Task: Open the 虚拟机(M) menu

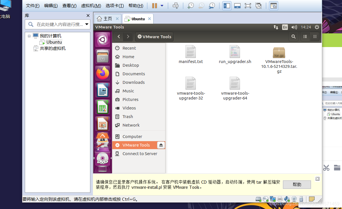Action: coord(91,6)
